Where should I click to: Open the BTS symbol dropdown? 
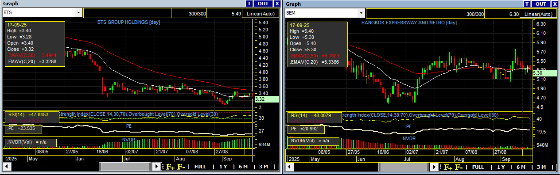pyautogui.click(x=78, y=13)
